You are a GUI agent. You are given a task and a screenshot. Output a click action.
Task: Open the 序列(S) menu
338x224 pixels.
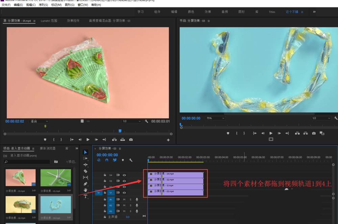click(x=43, y=5)
